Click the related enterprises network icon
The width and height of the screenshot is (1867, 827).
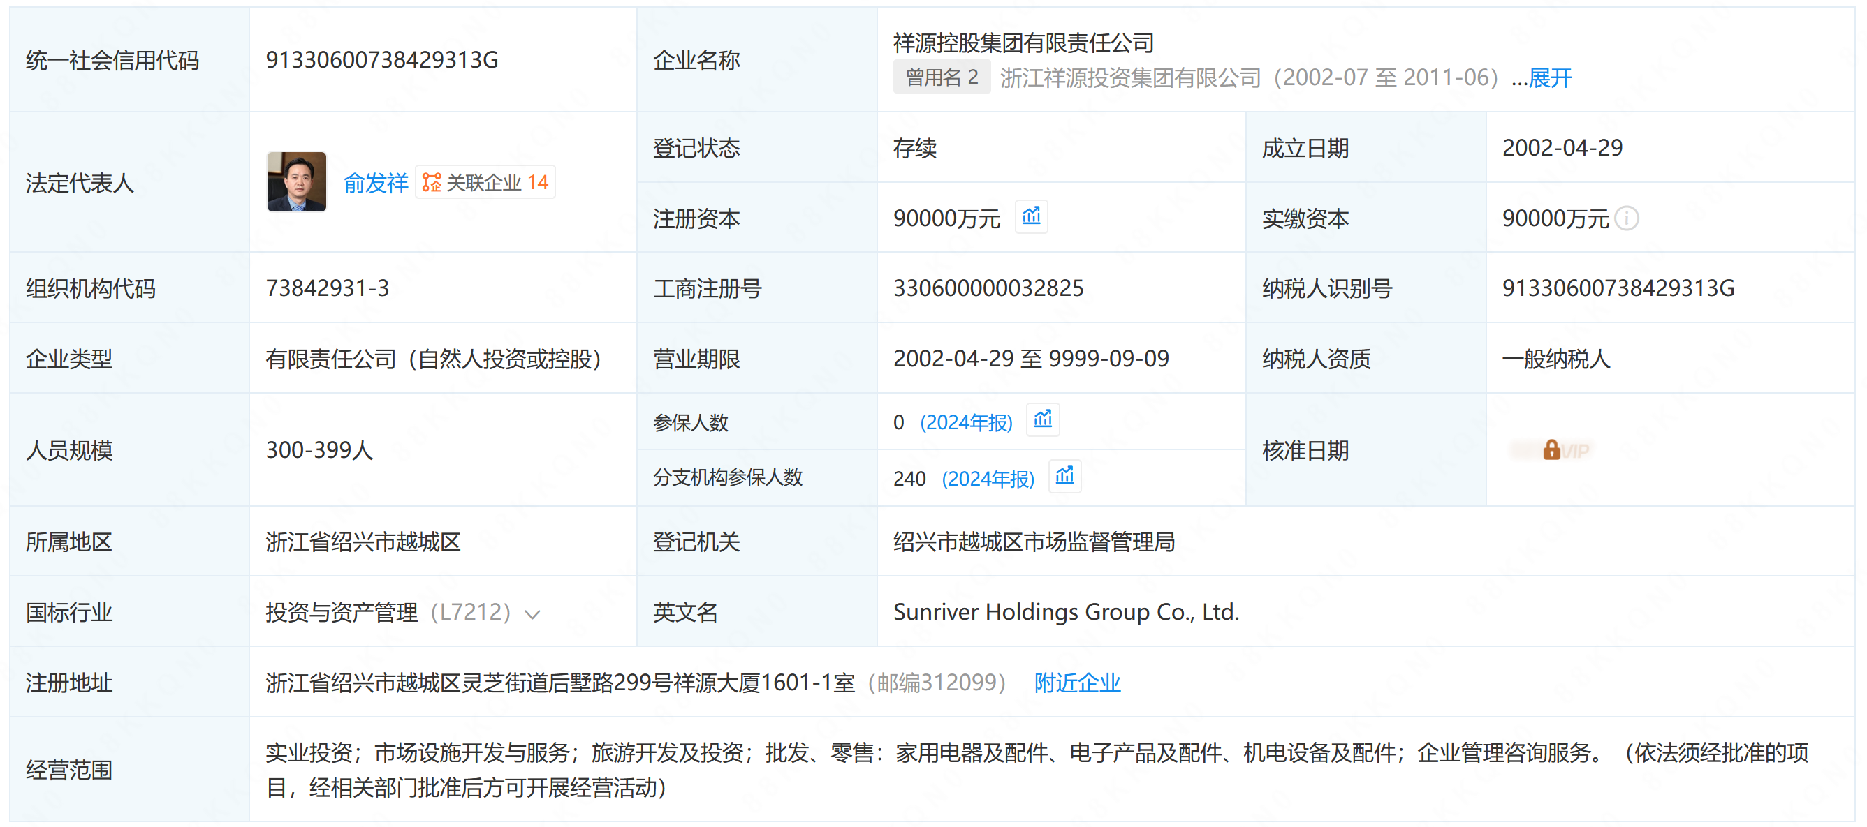(x=431, y=182)
